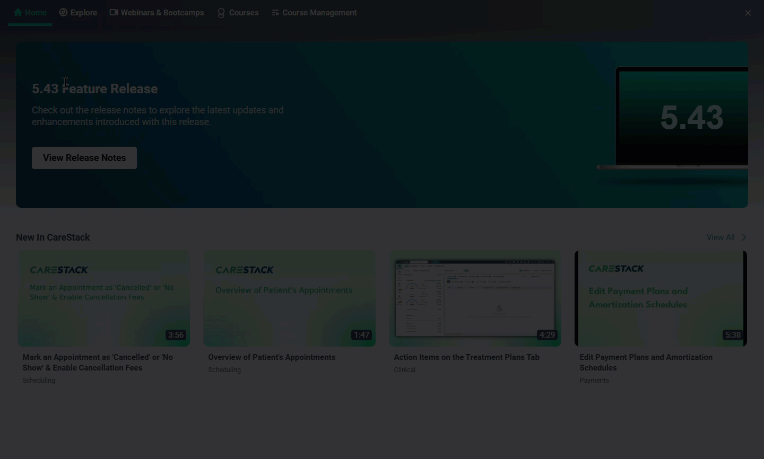
Task: Open Overview of Patient's Appointments thumbnail
Action: coord(290,299)
